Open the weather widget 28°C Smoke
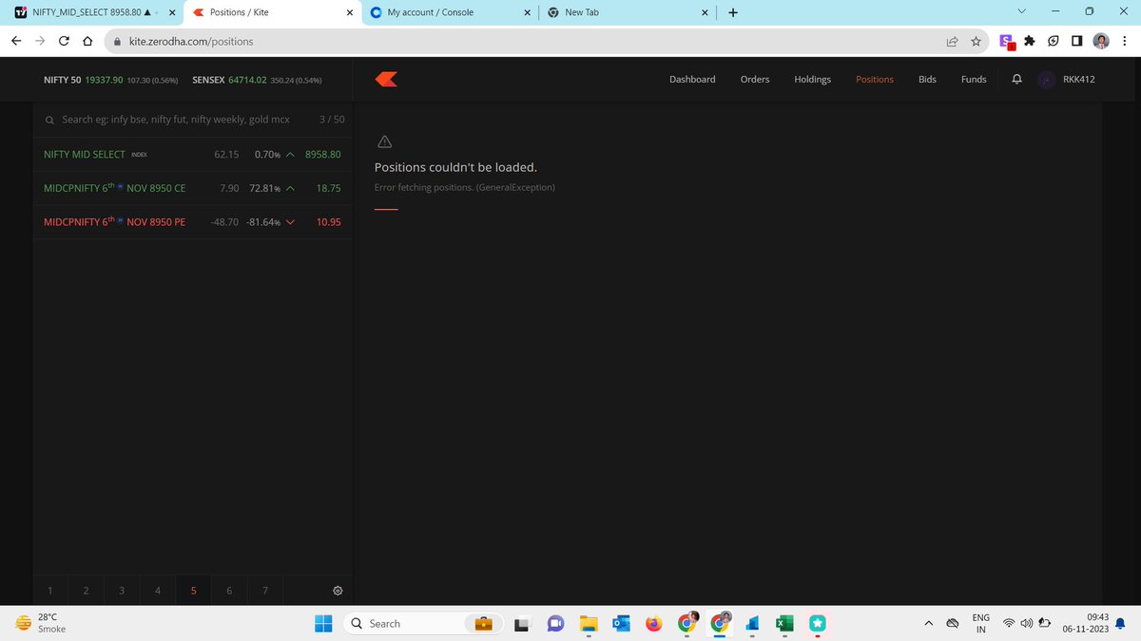The width and height of the screenshot is (1141, 641). (x=43, y=623)
